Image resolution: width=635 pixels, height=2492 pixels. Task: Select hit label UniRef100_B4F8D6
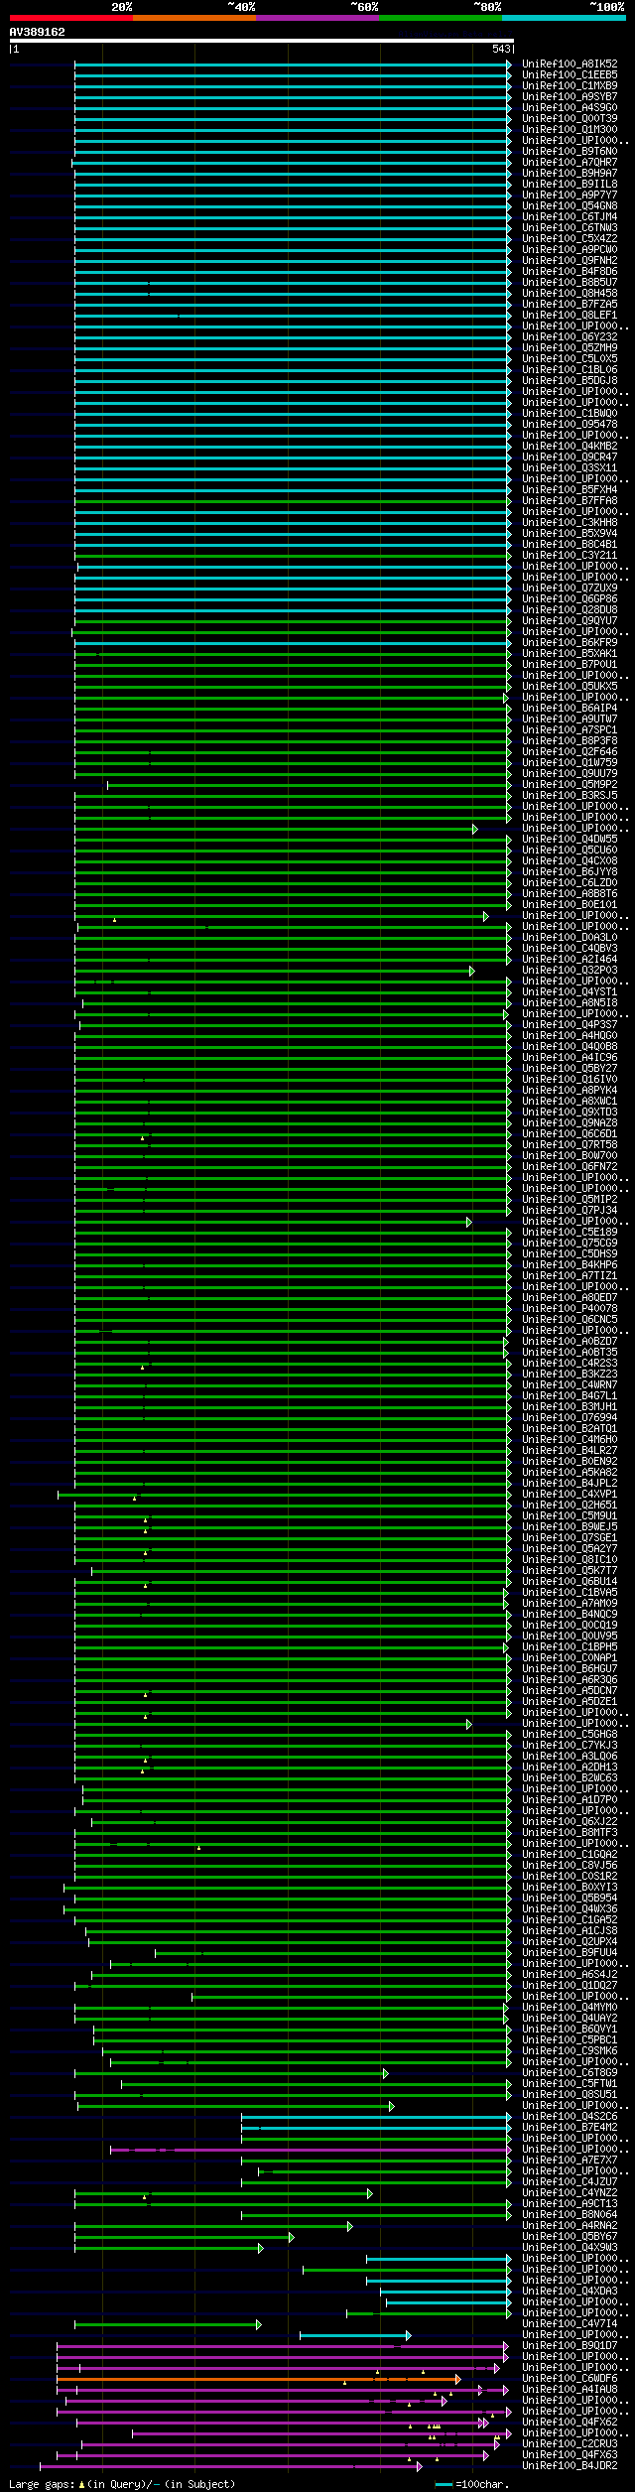coord(570,271)
